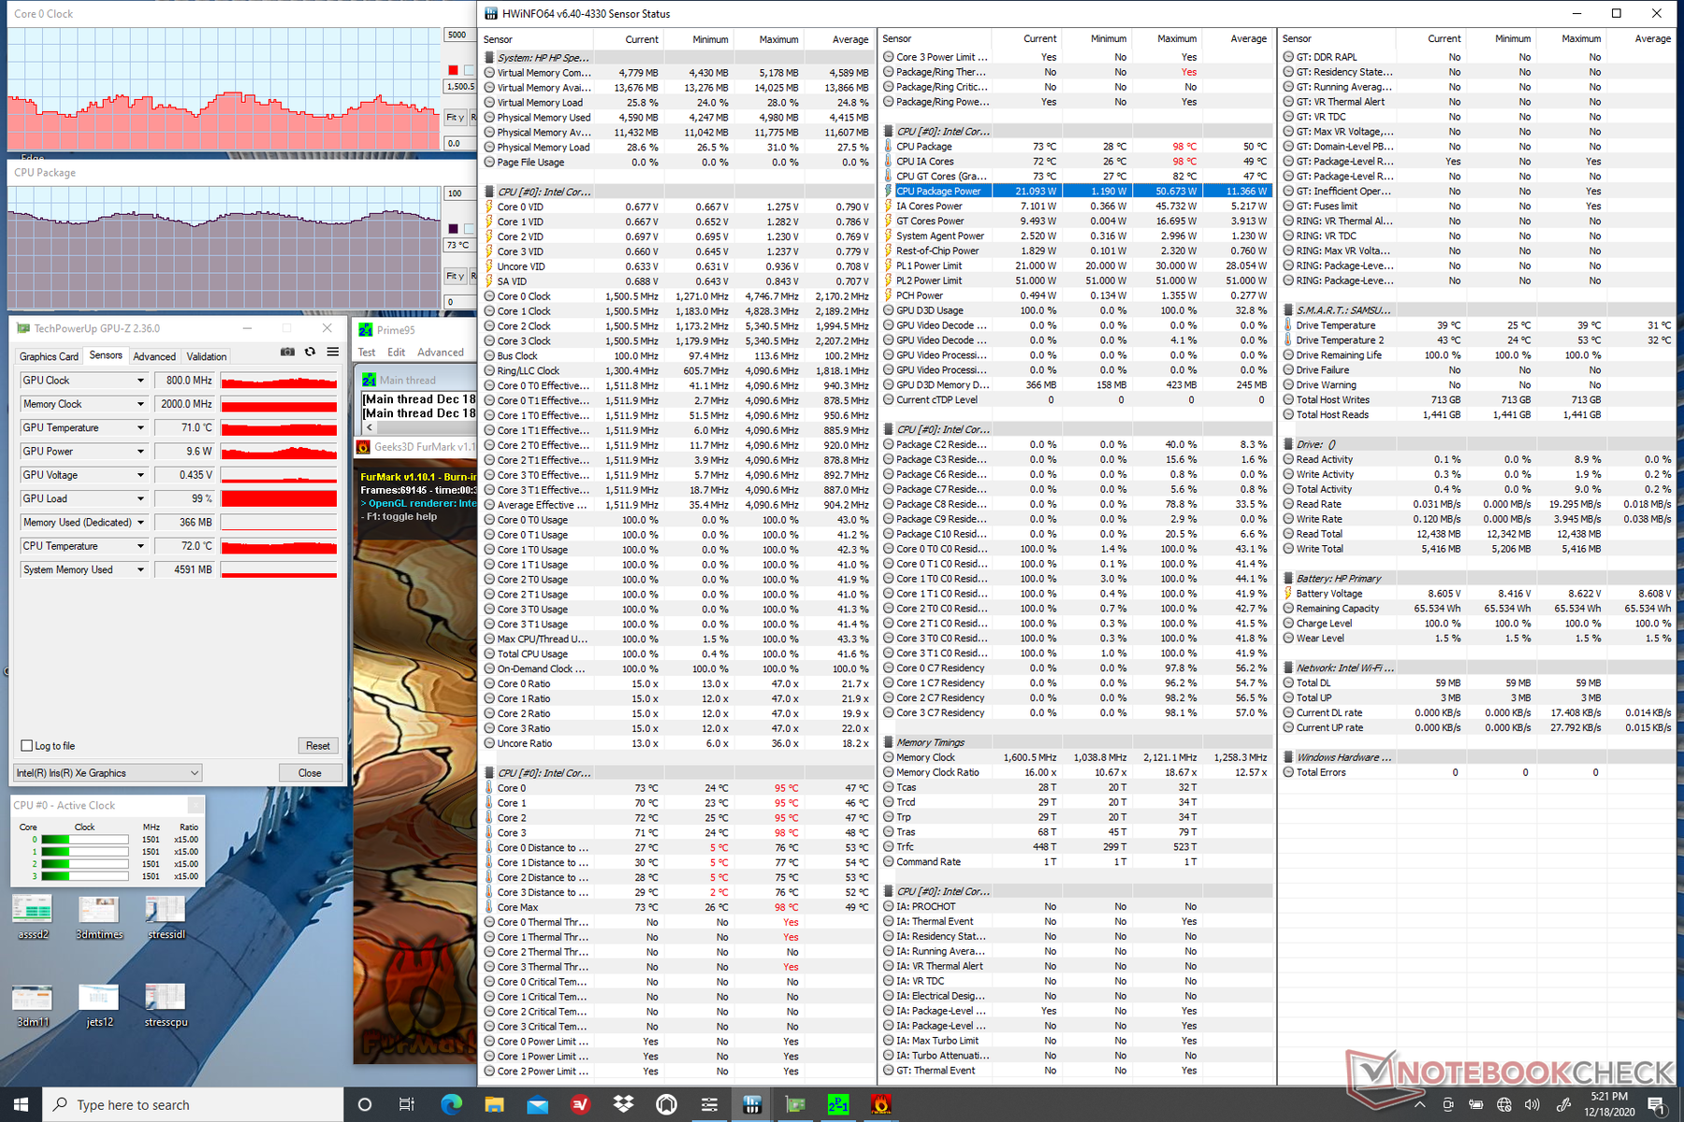Click Fit y in Core 0 Clock graph
This screenshot has height=1122, width=1684.
pos(455,117)
